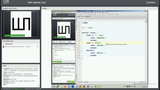Click the green Invite button in attendee panel
The height and width of the screenshot is (90, 160).
coord(57,62)
